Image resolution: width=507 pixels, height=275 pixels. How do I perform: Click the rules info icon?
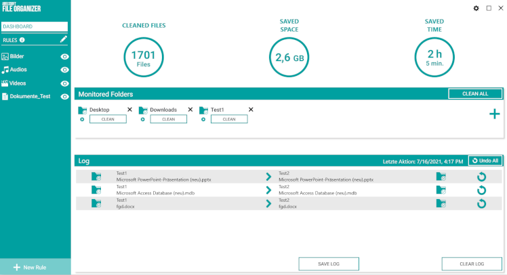[x=22, y=40]
